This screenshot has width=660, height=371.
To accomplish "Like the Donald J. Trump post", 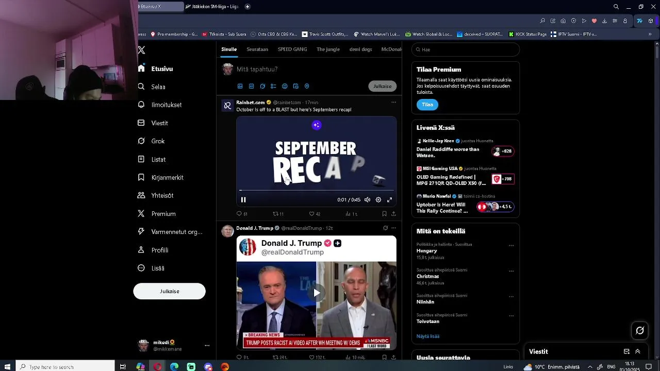I will tap(317, 357).
